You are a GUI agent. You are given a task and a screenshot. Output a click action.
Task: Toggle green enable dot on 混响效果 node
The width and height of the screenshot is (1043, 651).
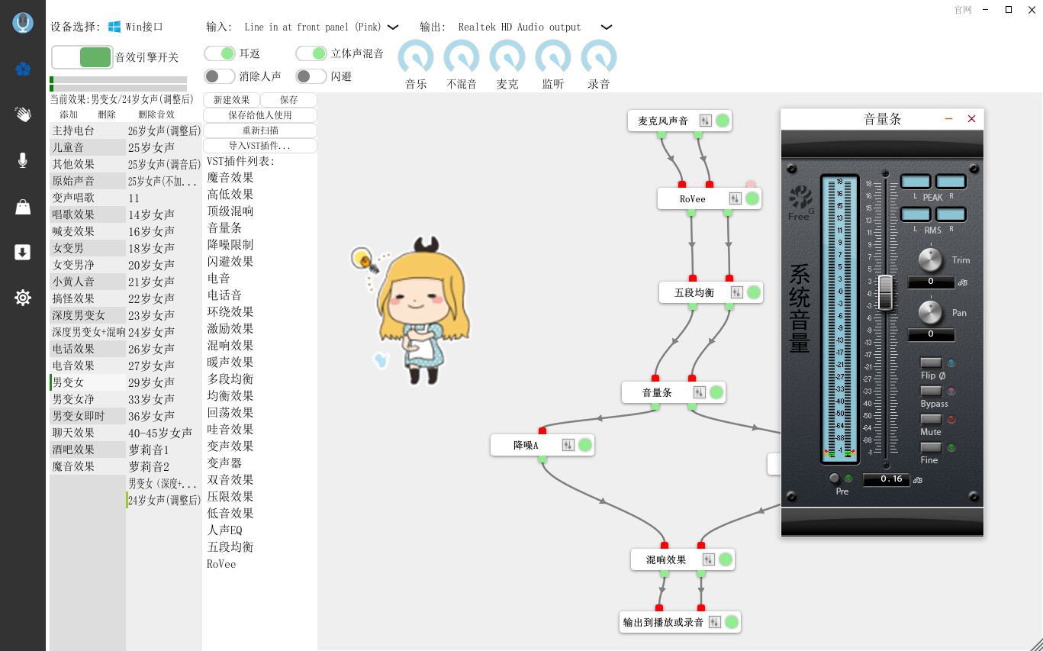coord(726,559)
